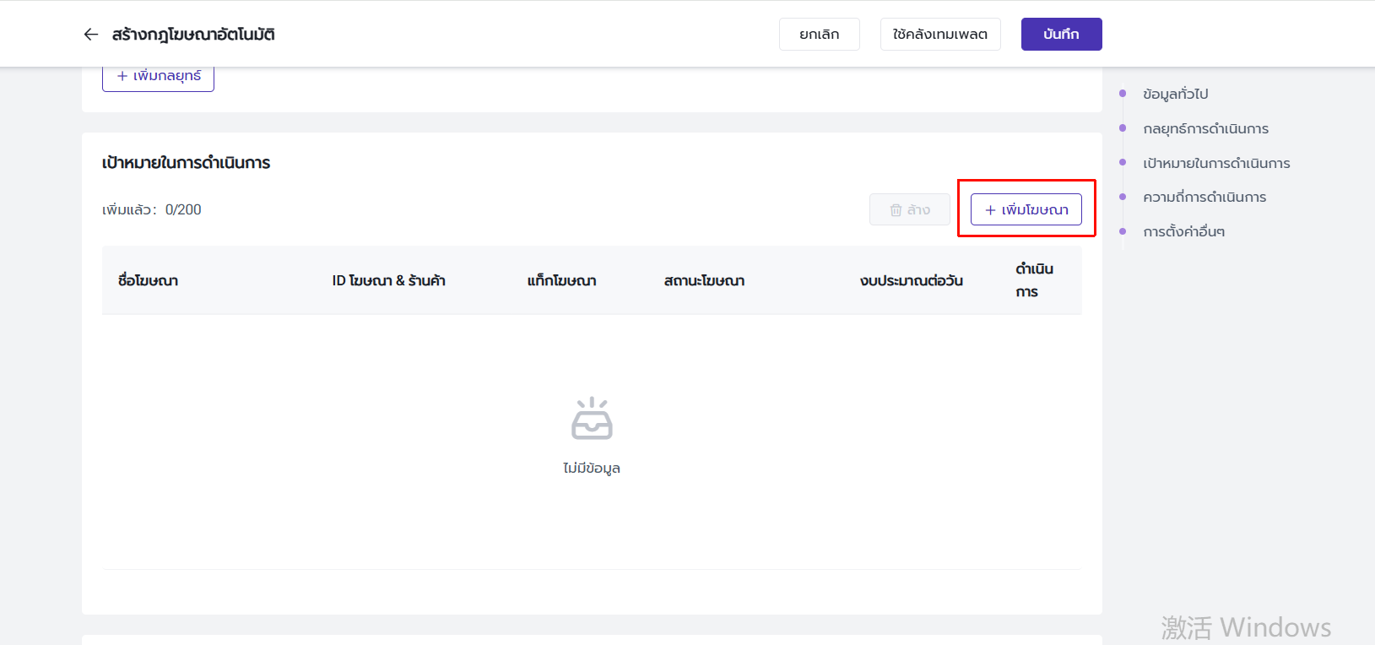Save the rule with the บันทึก button
1375x645 pixels.
pyautogui.click(x=1061, y=35)
